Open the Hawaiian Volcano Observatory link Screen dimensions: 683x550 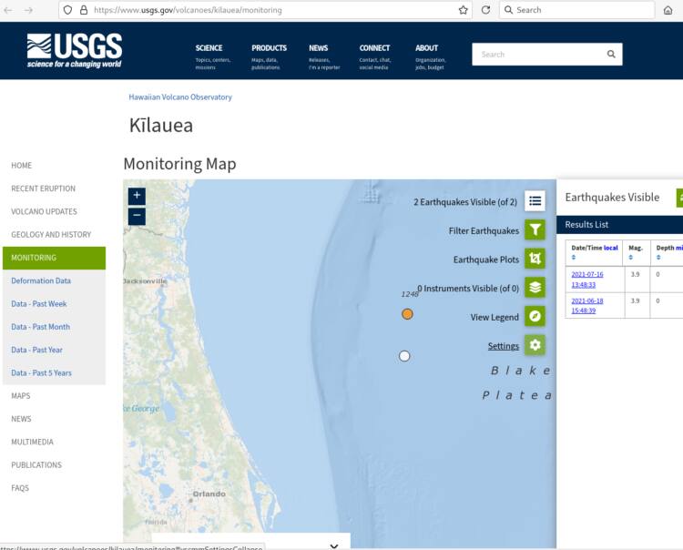(x=180, y=97)
